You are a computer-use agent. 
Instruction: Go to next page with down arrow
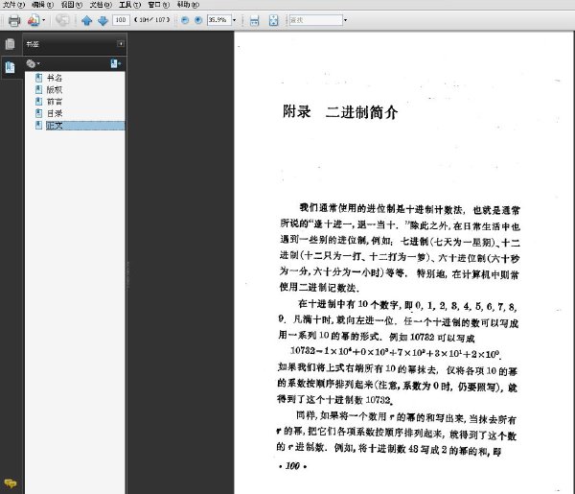[x=103, y=20]
